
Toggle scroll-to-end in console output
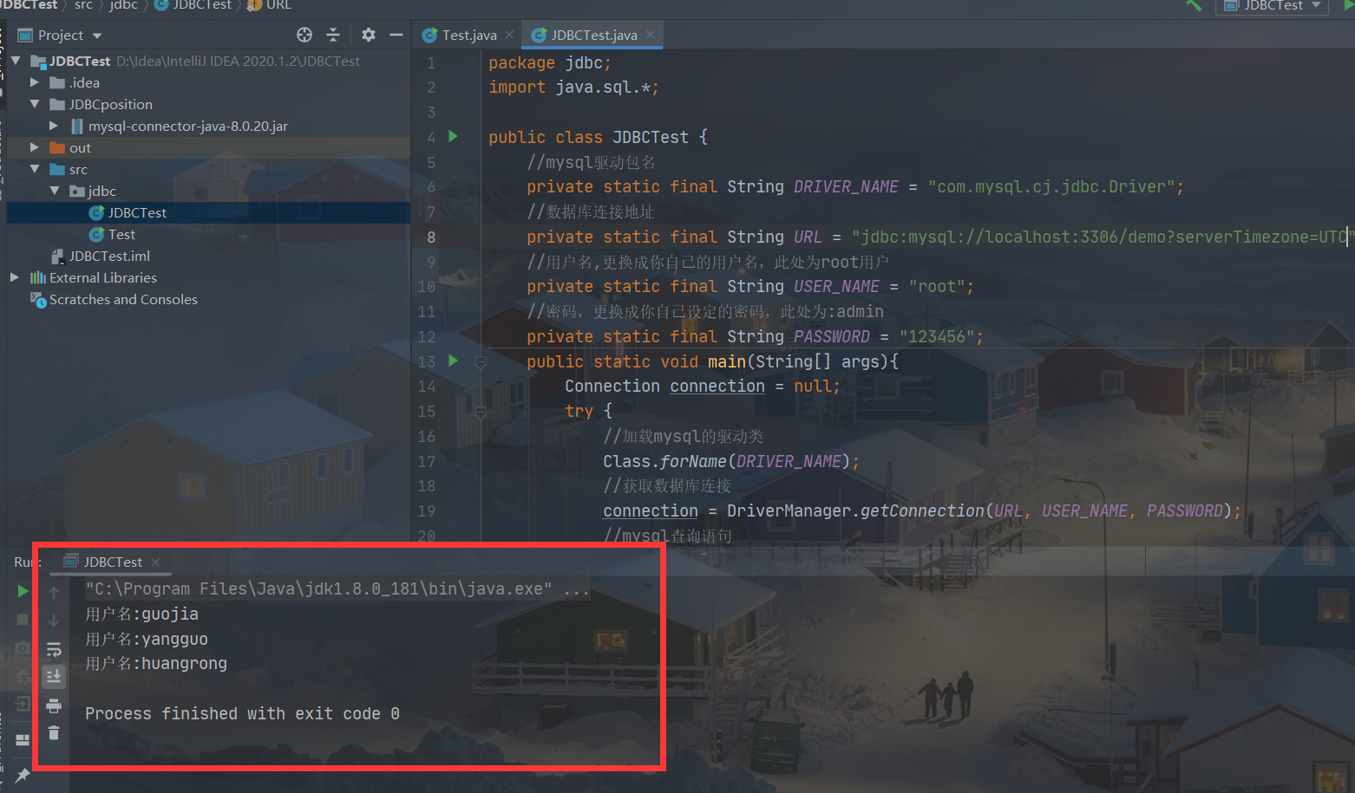click(54, 676)
